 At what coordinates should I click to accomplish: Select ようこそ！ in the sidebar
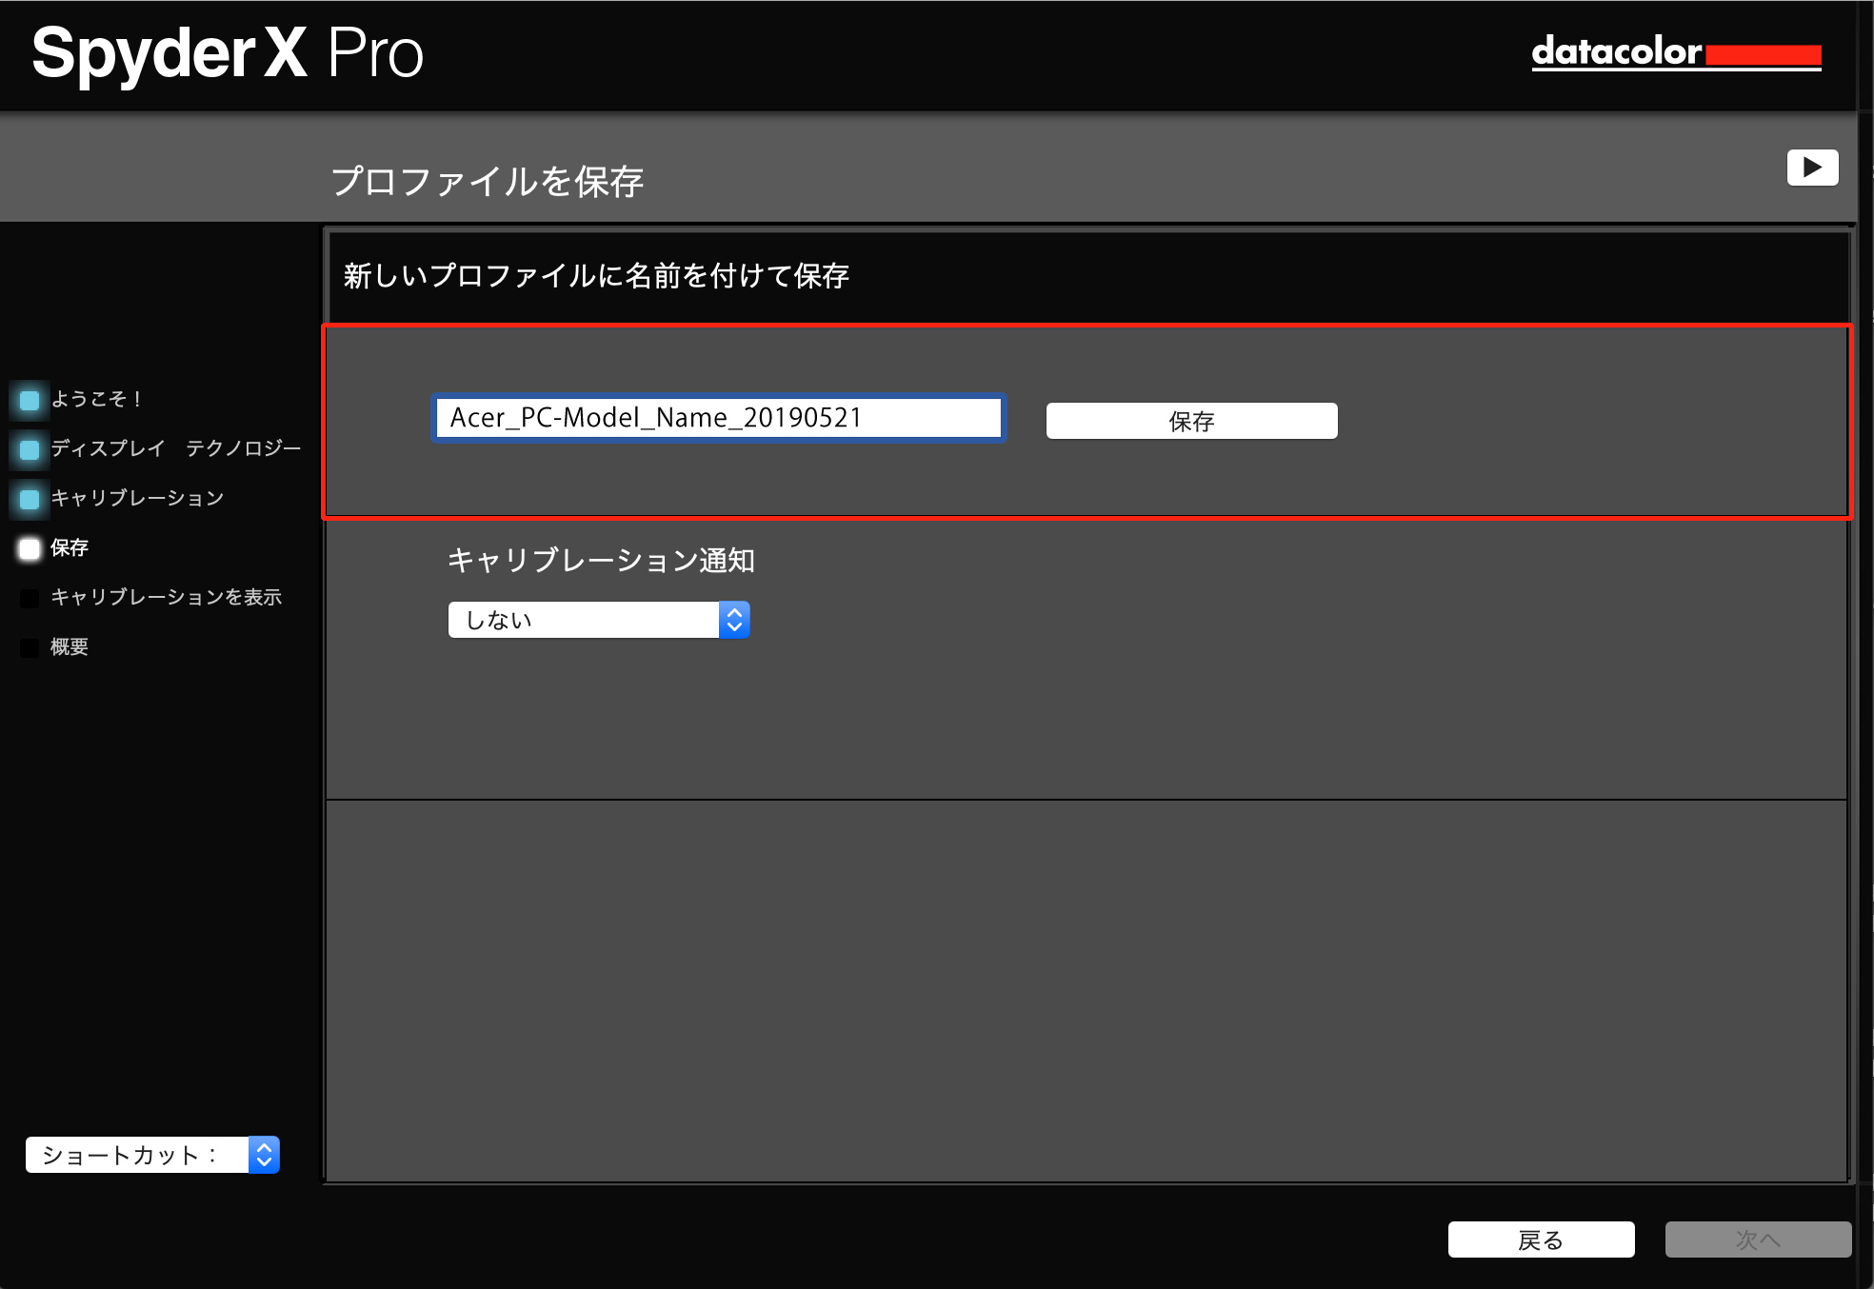pyautogui.click(x=96, y=399)
